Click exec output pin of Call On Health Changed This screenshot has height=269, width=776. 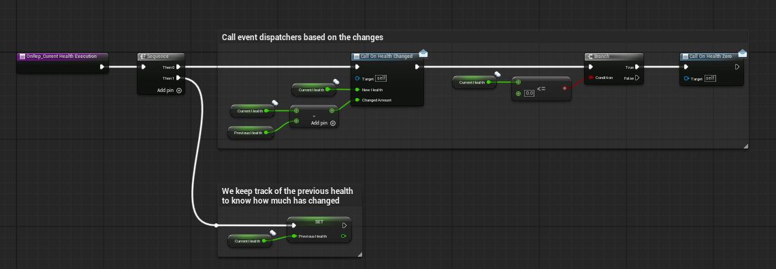point(417,67)
